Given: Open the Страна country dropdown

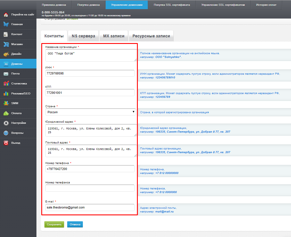Looking at the screenshot, I should click(91, 112).
